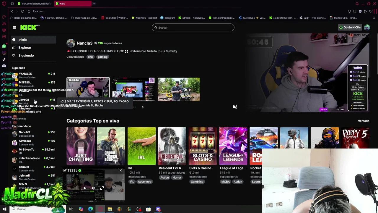Click Nancla3 stream title name
378x213 pixels.
(84, 43)
